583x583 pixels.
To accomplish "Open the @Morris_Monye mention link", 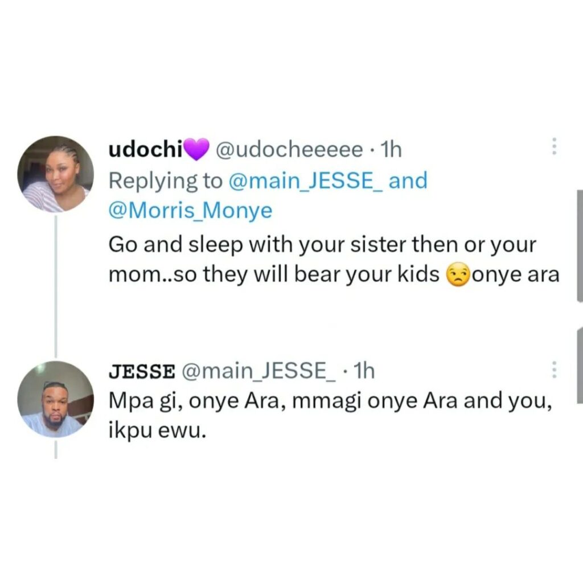I will pos(190,210).
